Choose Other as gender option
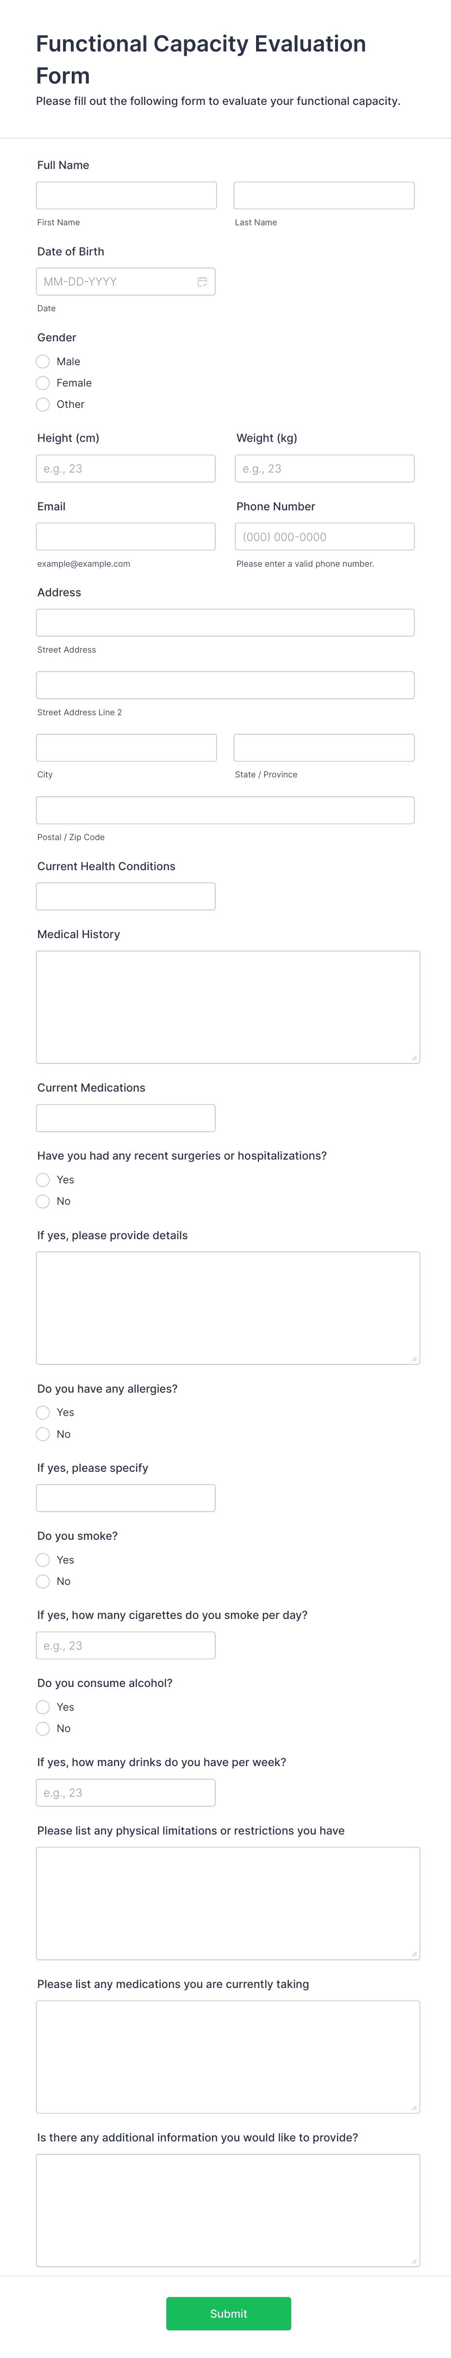This screenshot has width=451, height=2358. 43,404
